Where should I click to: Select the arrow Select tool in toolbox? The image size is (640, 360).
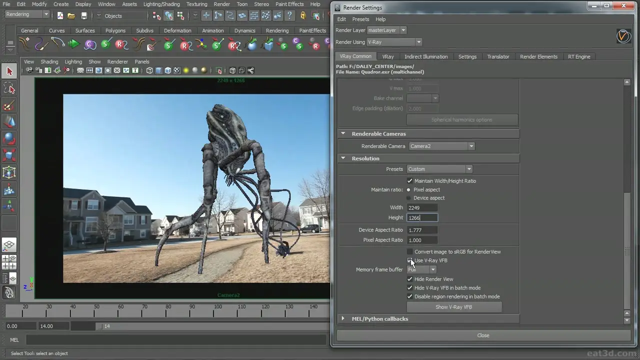point(9,71)
